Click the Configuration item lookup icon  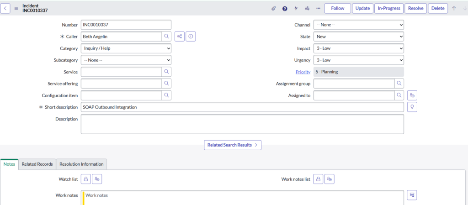pyautogui.click(x=167, y=95)
